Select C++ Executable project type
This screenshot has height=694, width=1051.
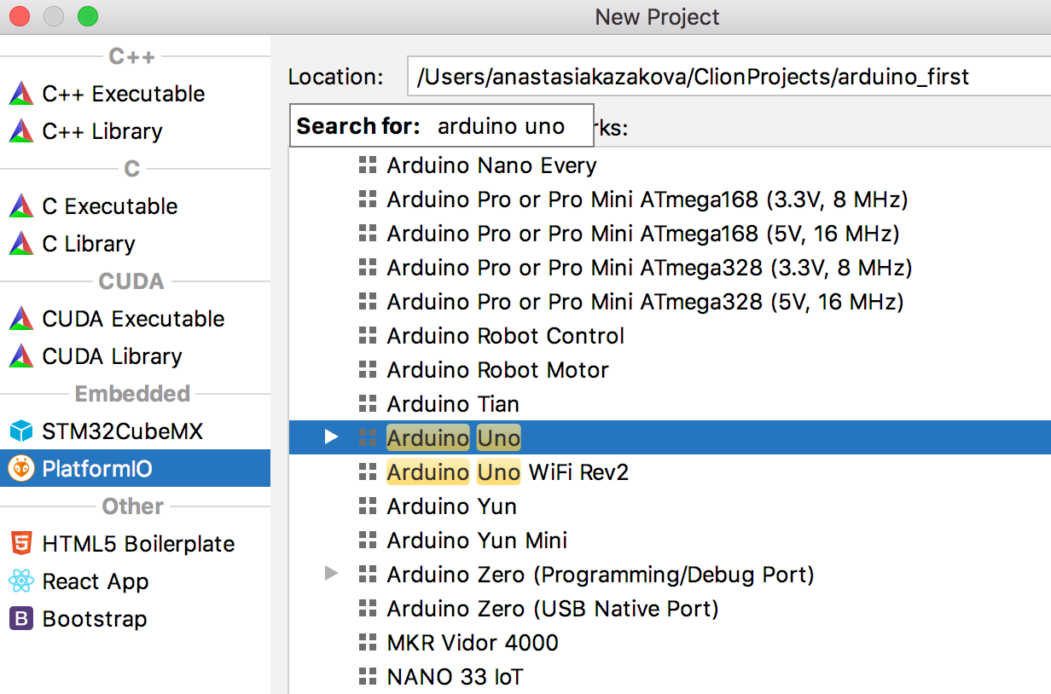pyautogui.click(x=123, y=93)
